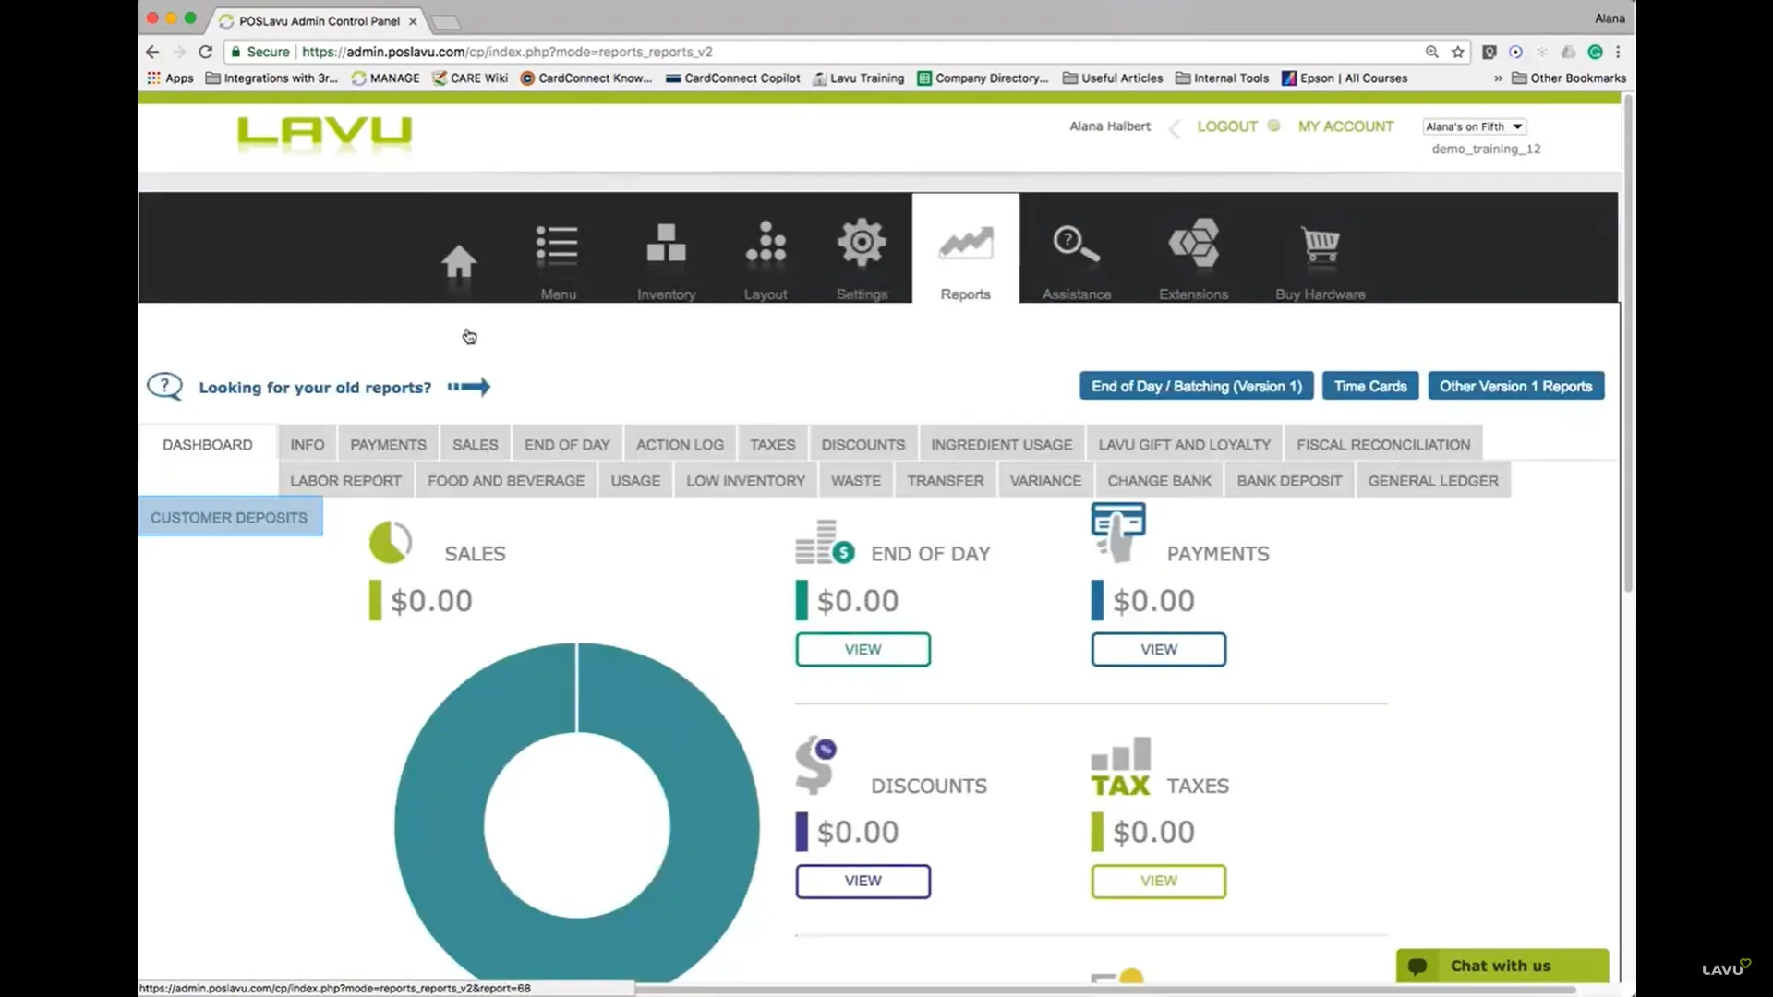
Task: Open the CUSTOMER DEPOSITS tab
Action: [230, 517]
